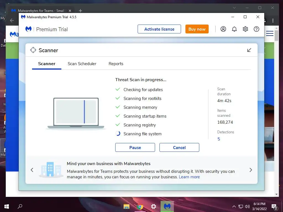
Task: Follow the Learn more link
Action: [189, 177]
